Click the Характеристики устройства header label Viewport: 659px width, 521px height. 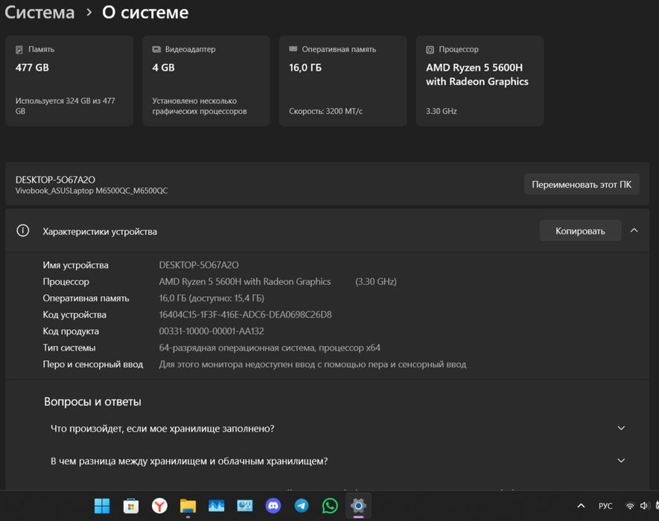point(100,231)
